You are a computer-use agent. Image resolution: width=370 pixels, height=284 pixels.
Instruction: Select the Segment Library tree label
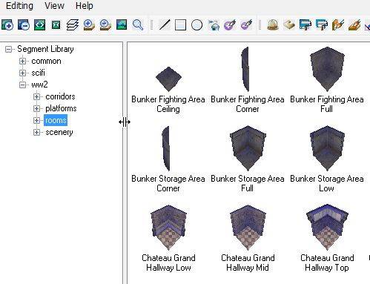tap(45, 49)
